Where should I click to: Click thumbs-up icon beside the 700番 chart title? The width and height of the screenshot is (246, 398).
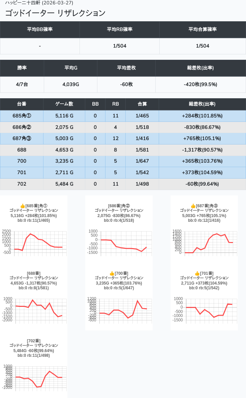click(x=112, y=273)
